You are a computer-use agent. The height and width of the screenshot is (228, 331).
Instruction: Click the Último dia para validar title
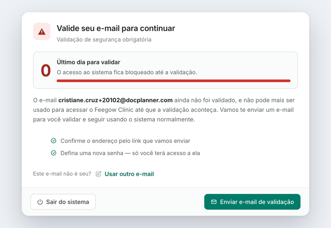tap(88, 62)
